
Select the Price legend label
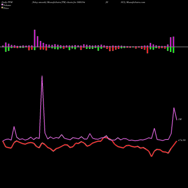pyautogui.click(x=6, y=8)
